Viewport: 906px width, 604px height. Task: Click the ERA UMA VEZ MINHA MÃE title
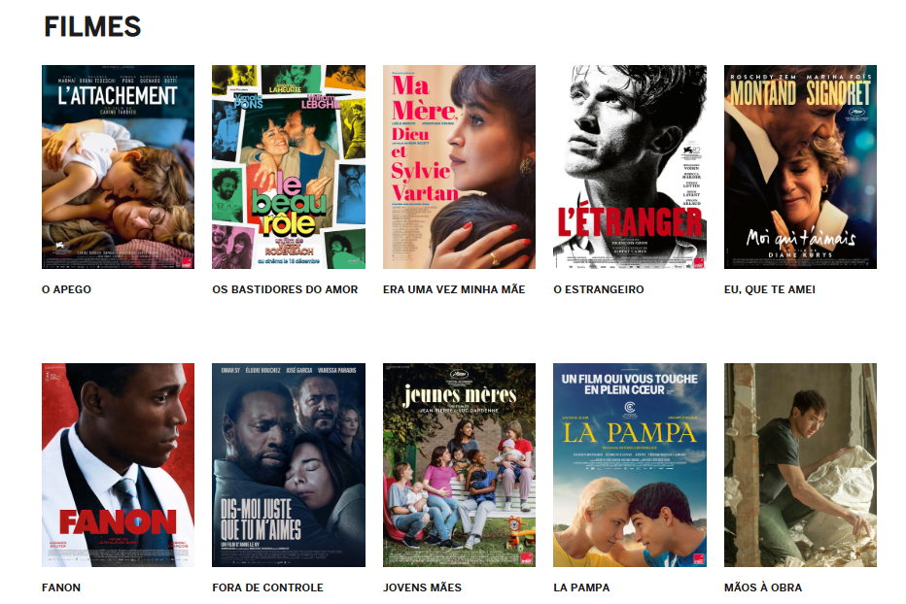tap(454, 289)
